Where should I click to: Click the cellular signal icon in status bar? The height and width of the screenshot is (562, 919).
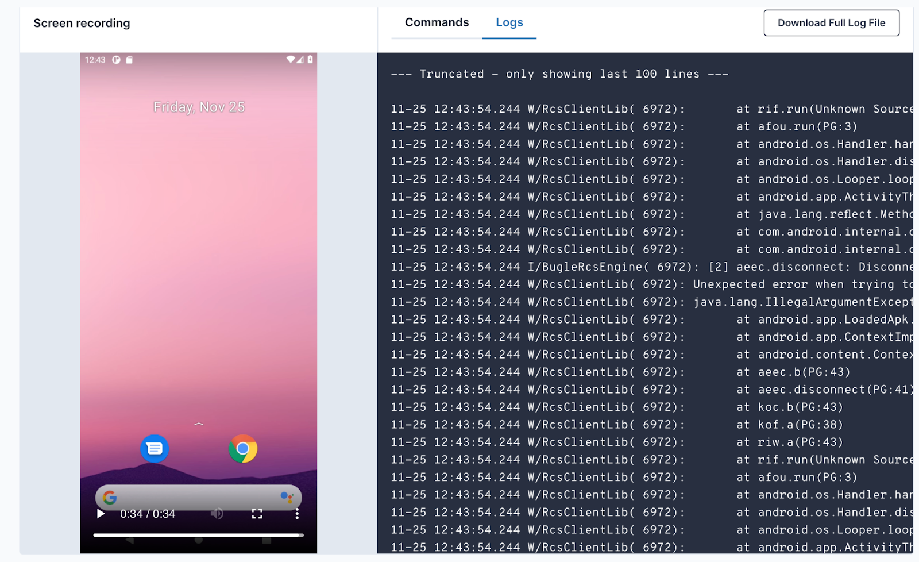click(300, 59)
